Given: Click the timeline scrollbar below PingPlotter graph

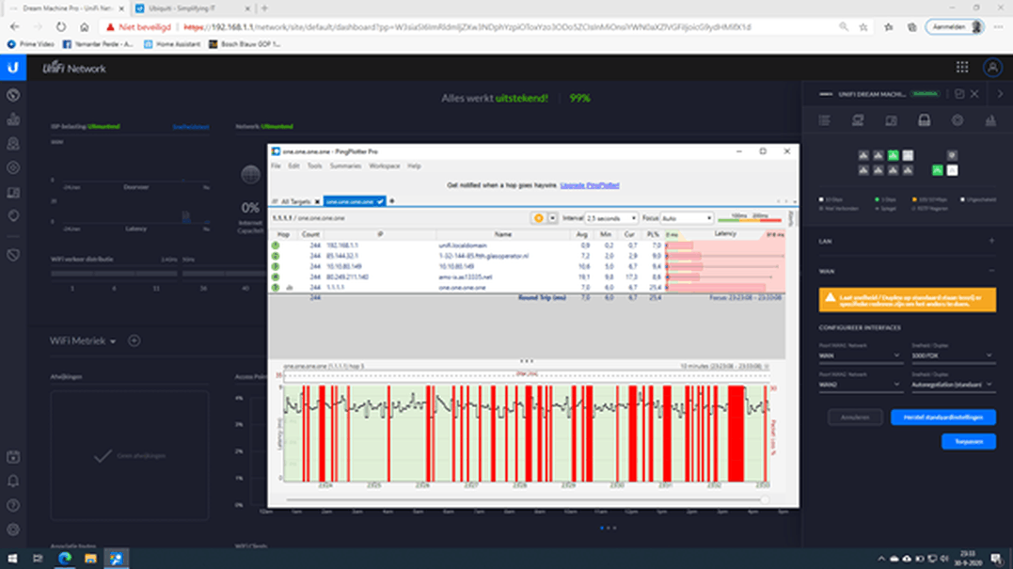Looking at the screenshot, I should pos(527,500).
